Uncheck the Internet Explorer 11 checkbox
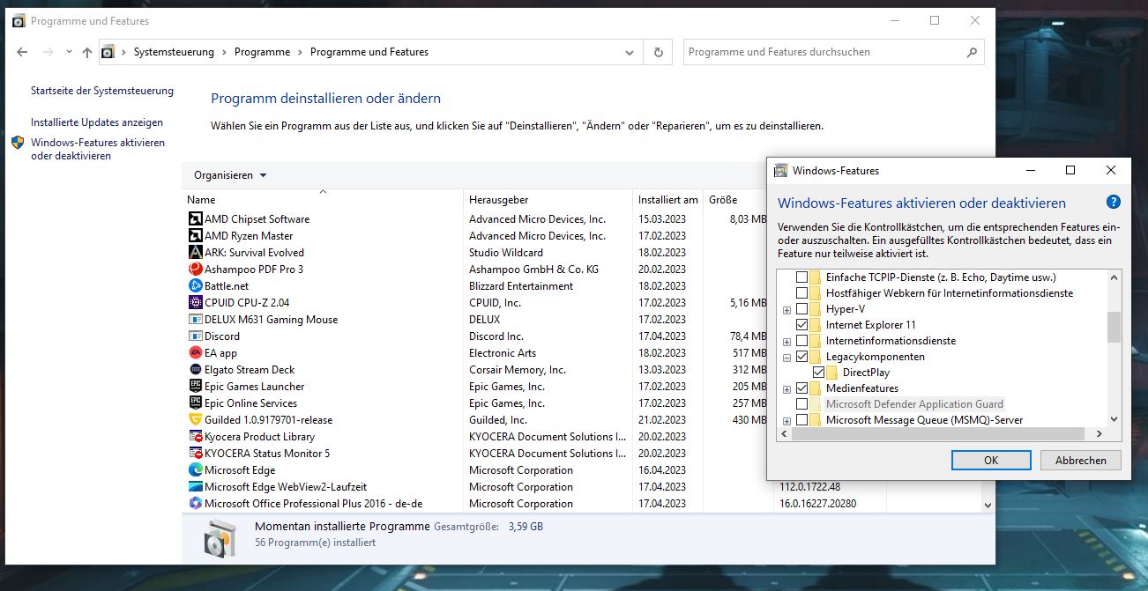Screen dimensions: 1148x591 (x=801, y=325)
